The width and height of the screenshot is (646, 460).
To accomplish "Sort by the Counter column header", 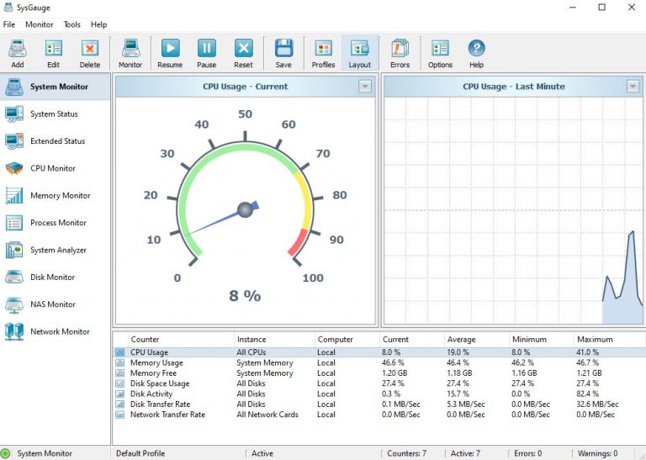I will (x=181, y=340).
